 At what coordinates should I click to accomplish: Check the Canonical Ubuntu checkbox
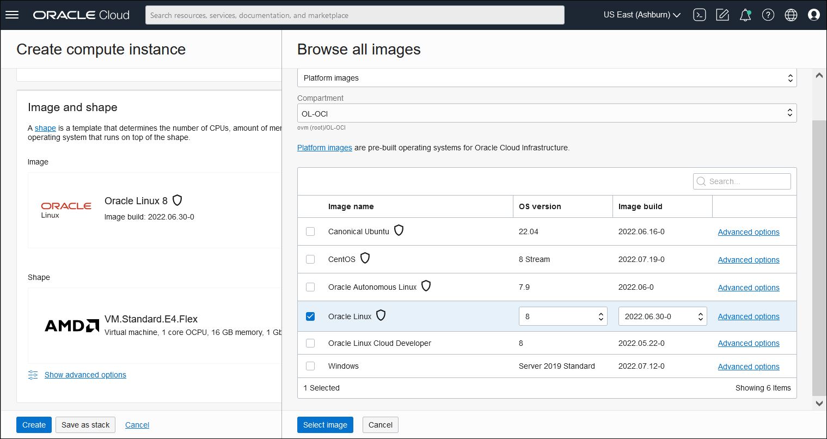click(310, 231)
